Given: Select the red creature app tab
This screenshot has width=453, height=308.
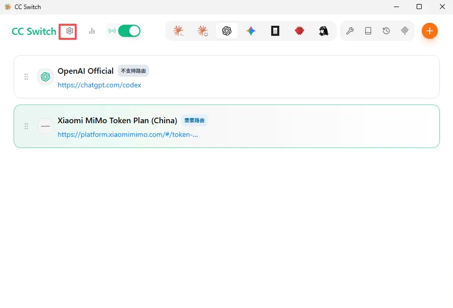Looking at the screenshot, I should point(299,31).
